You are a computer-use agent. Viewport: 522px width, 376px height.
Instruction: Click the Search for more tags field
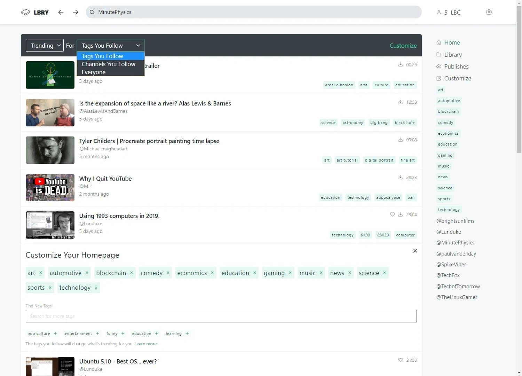221,316
